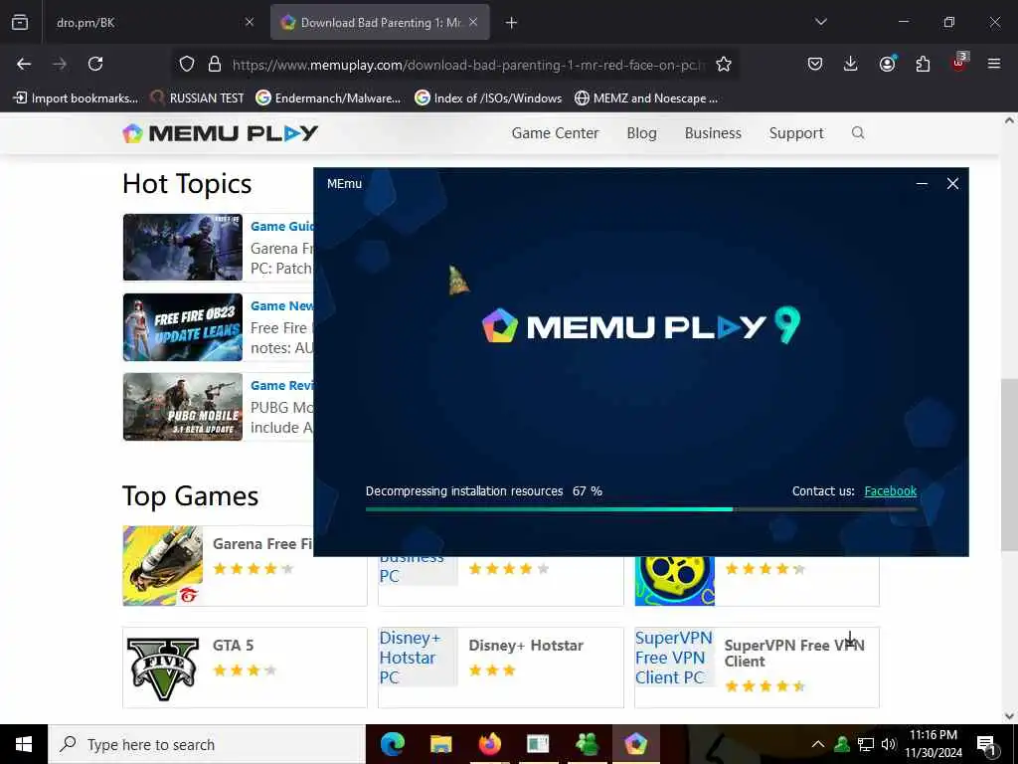Open Endermanch/Malware bookmark
This screenshot has width=1018, height=764.
(x=328, y=98)
